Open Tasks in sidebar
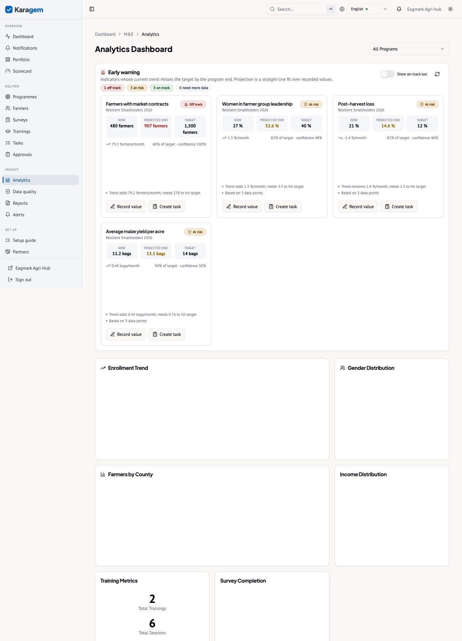Image resolution: width=462 pixels, height=641 pixels. coord(41,143)
